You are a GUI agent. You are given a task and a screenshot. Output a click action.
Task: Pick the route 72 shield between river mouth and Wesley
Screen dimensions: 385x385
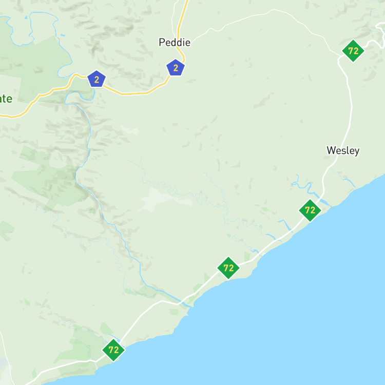click(x=228, y=268)
